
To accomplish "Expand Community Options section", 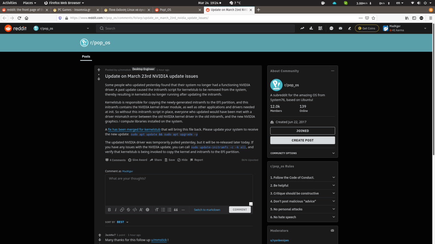I will click(x=302, y=153).
